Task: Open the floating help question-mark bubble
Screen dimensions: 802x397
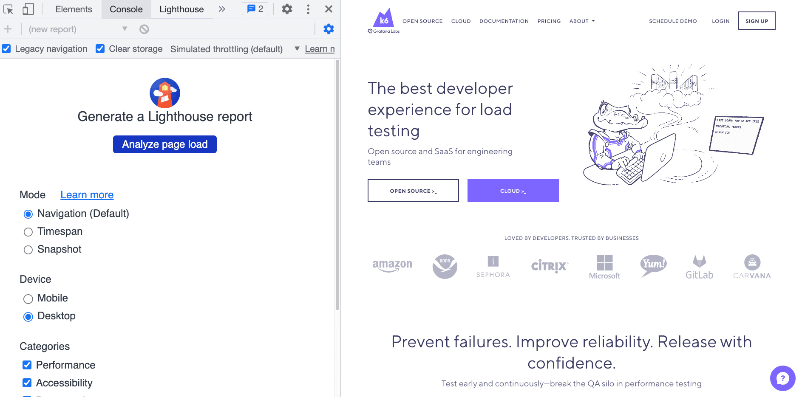Action: [x=782, y=378]
